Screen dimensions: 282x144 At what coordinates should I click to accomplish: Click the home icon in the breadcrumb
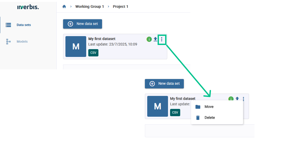64,6
